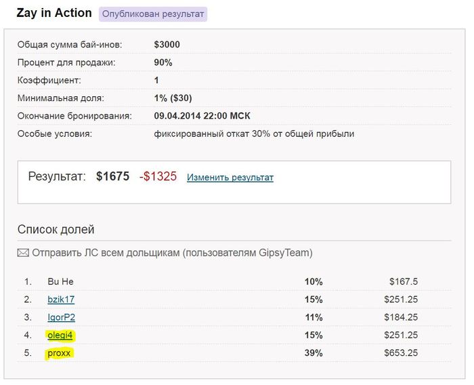Open bzik17 user profile link
This screenshot has height=385, width=474.
tap(61, 300)
